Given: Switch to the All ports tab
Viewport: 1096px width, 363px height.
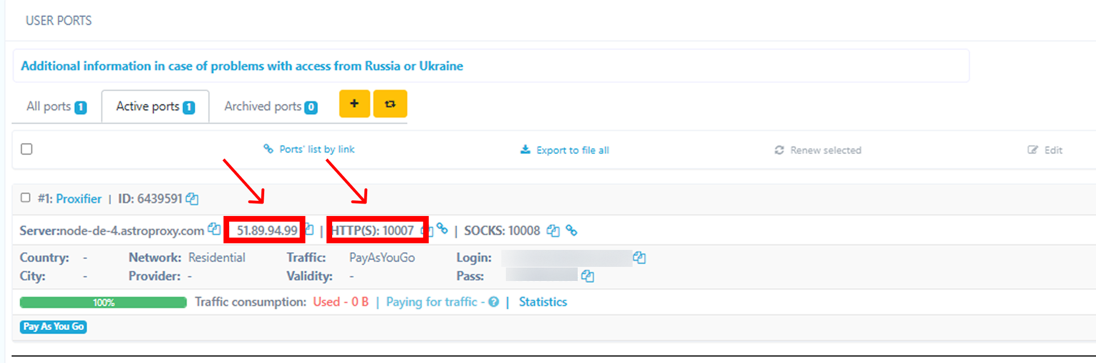Looking at the screenshot, I should tap(56, 106).
